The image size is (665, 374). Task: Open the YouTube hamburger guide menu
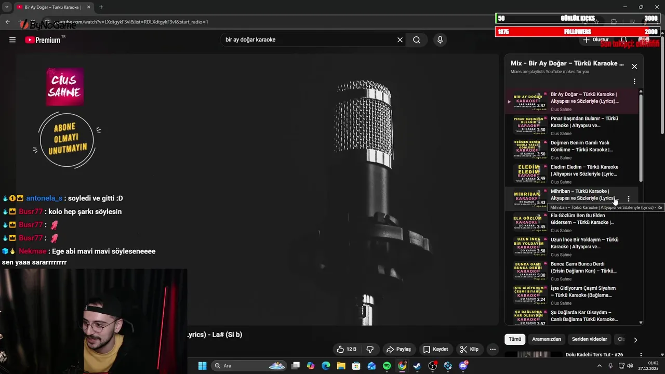12,40
